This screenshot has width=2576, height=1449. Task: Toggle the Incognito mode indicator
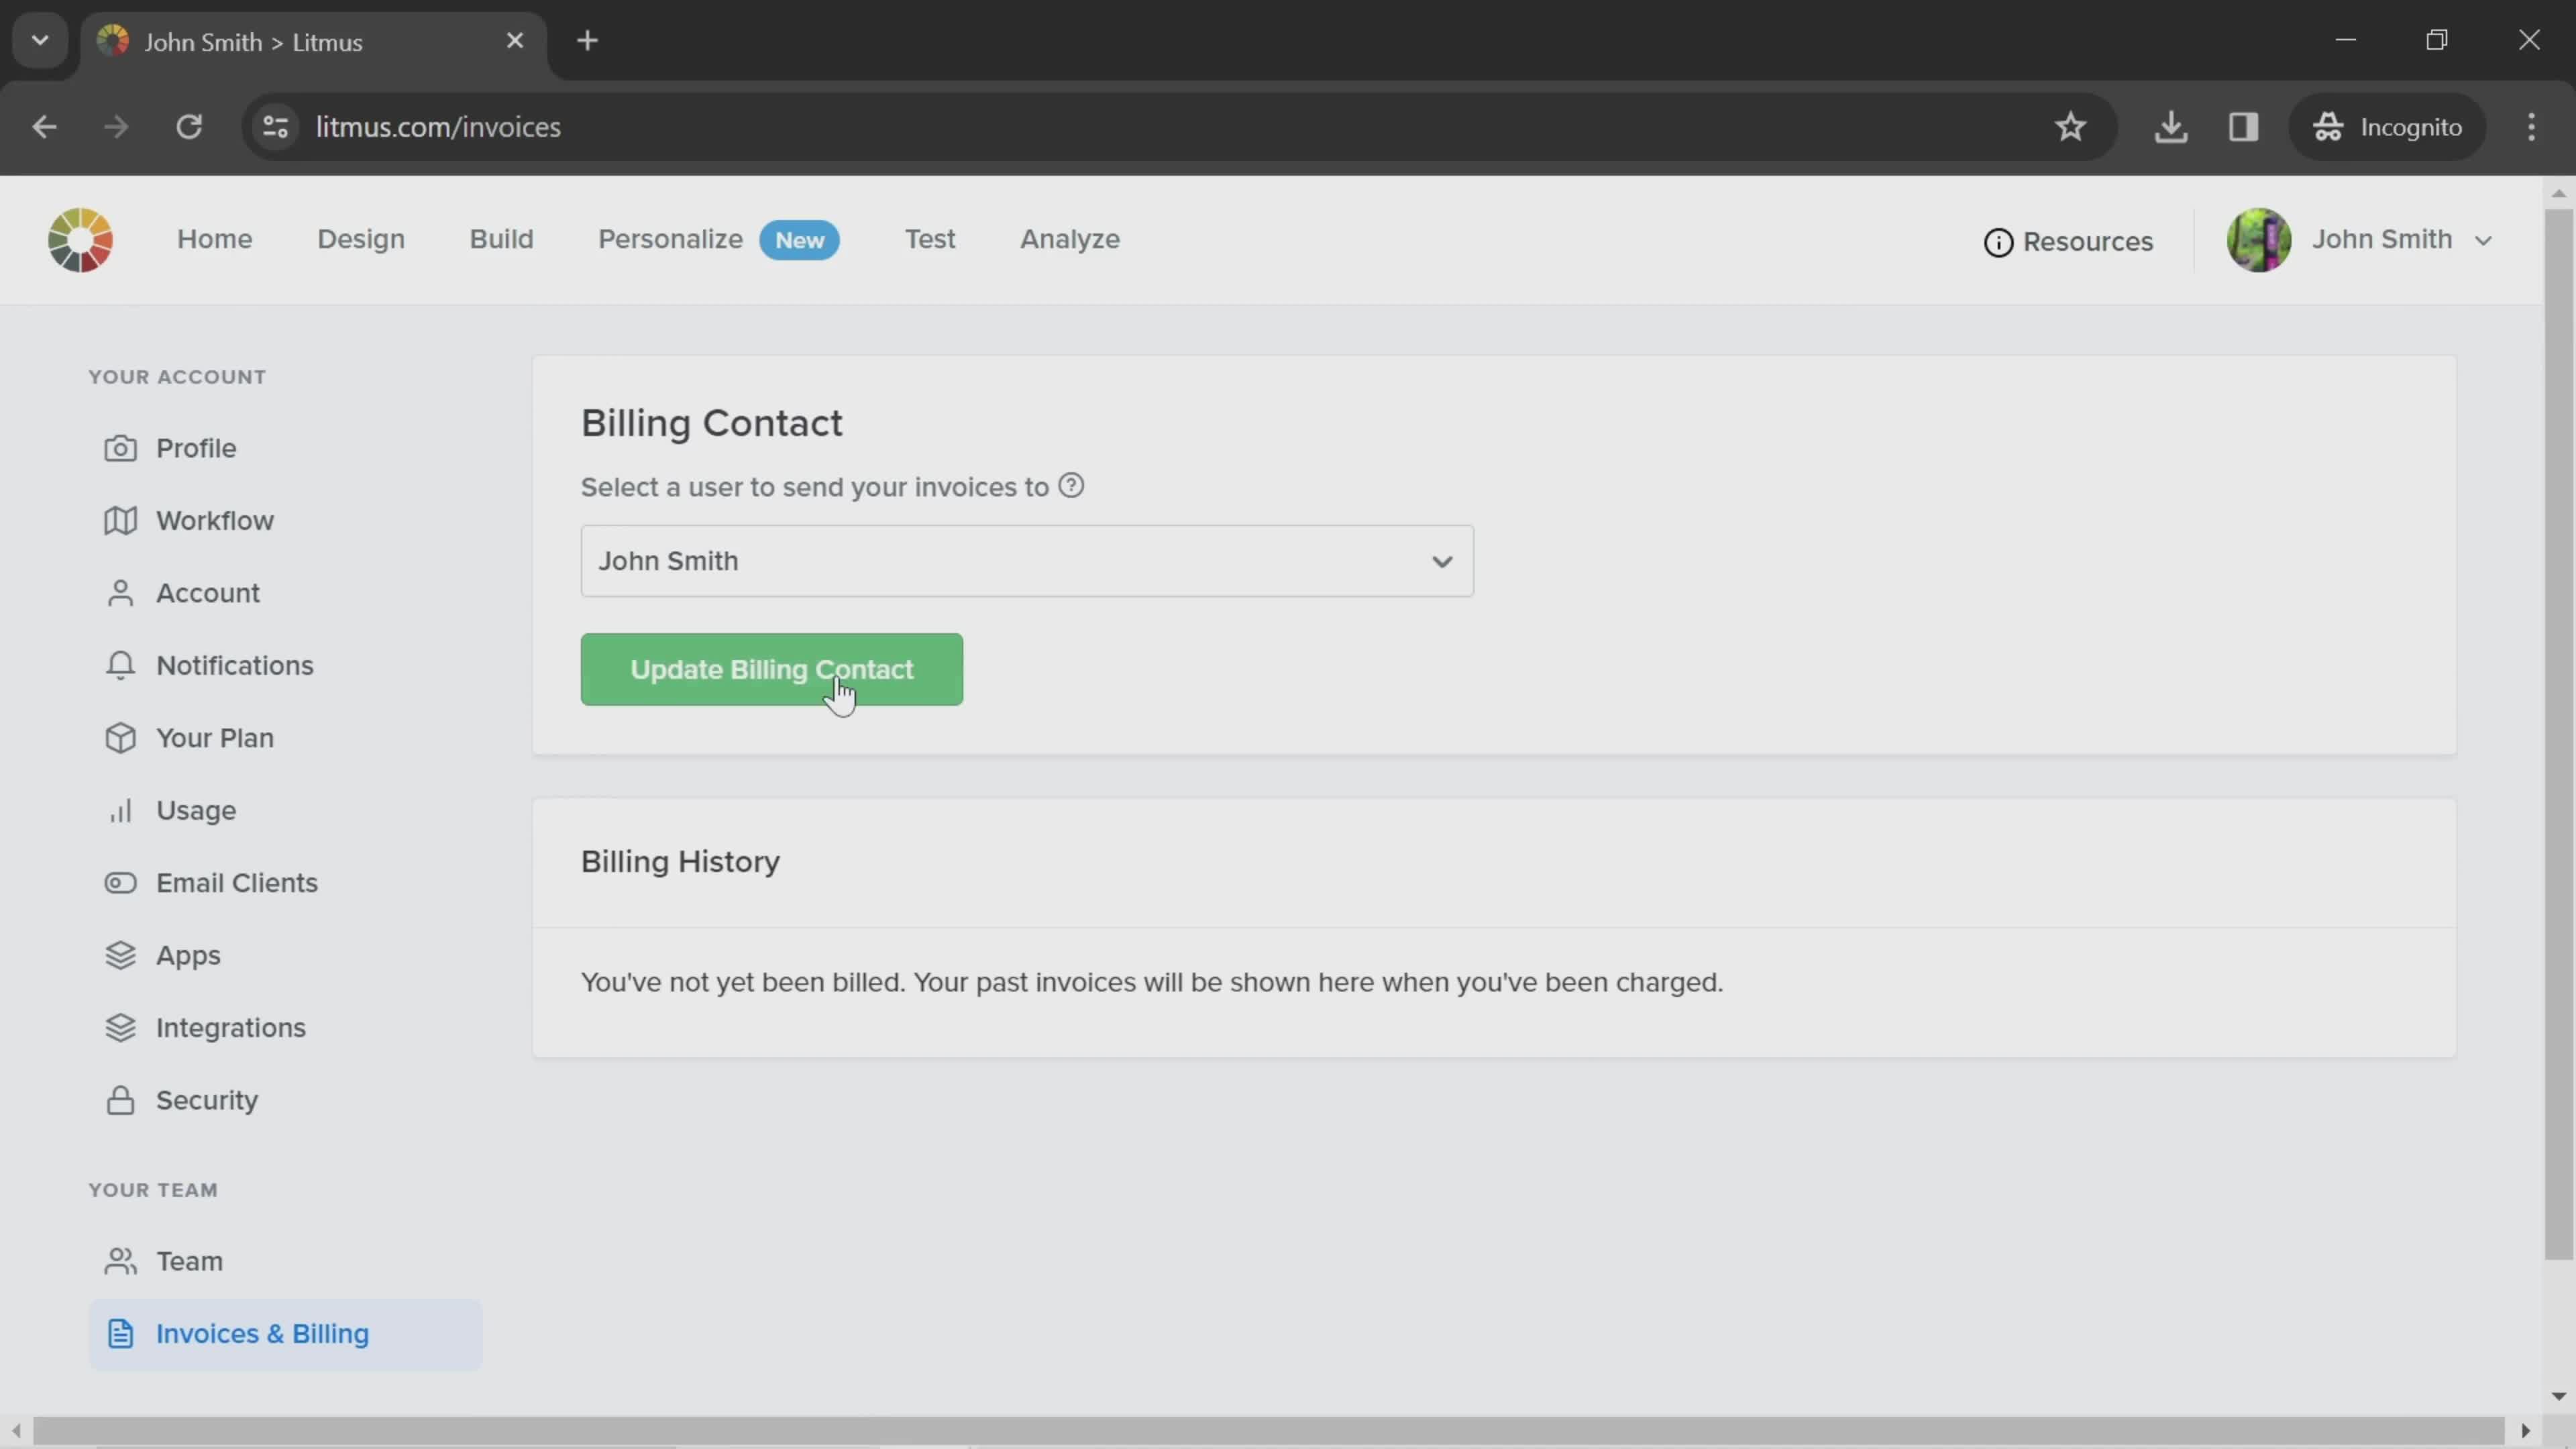point(2399,125)
